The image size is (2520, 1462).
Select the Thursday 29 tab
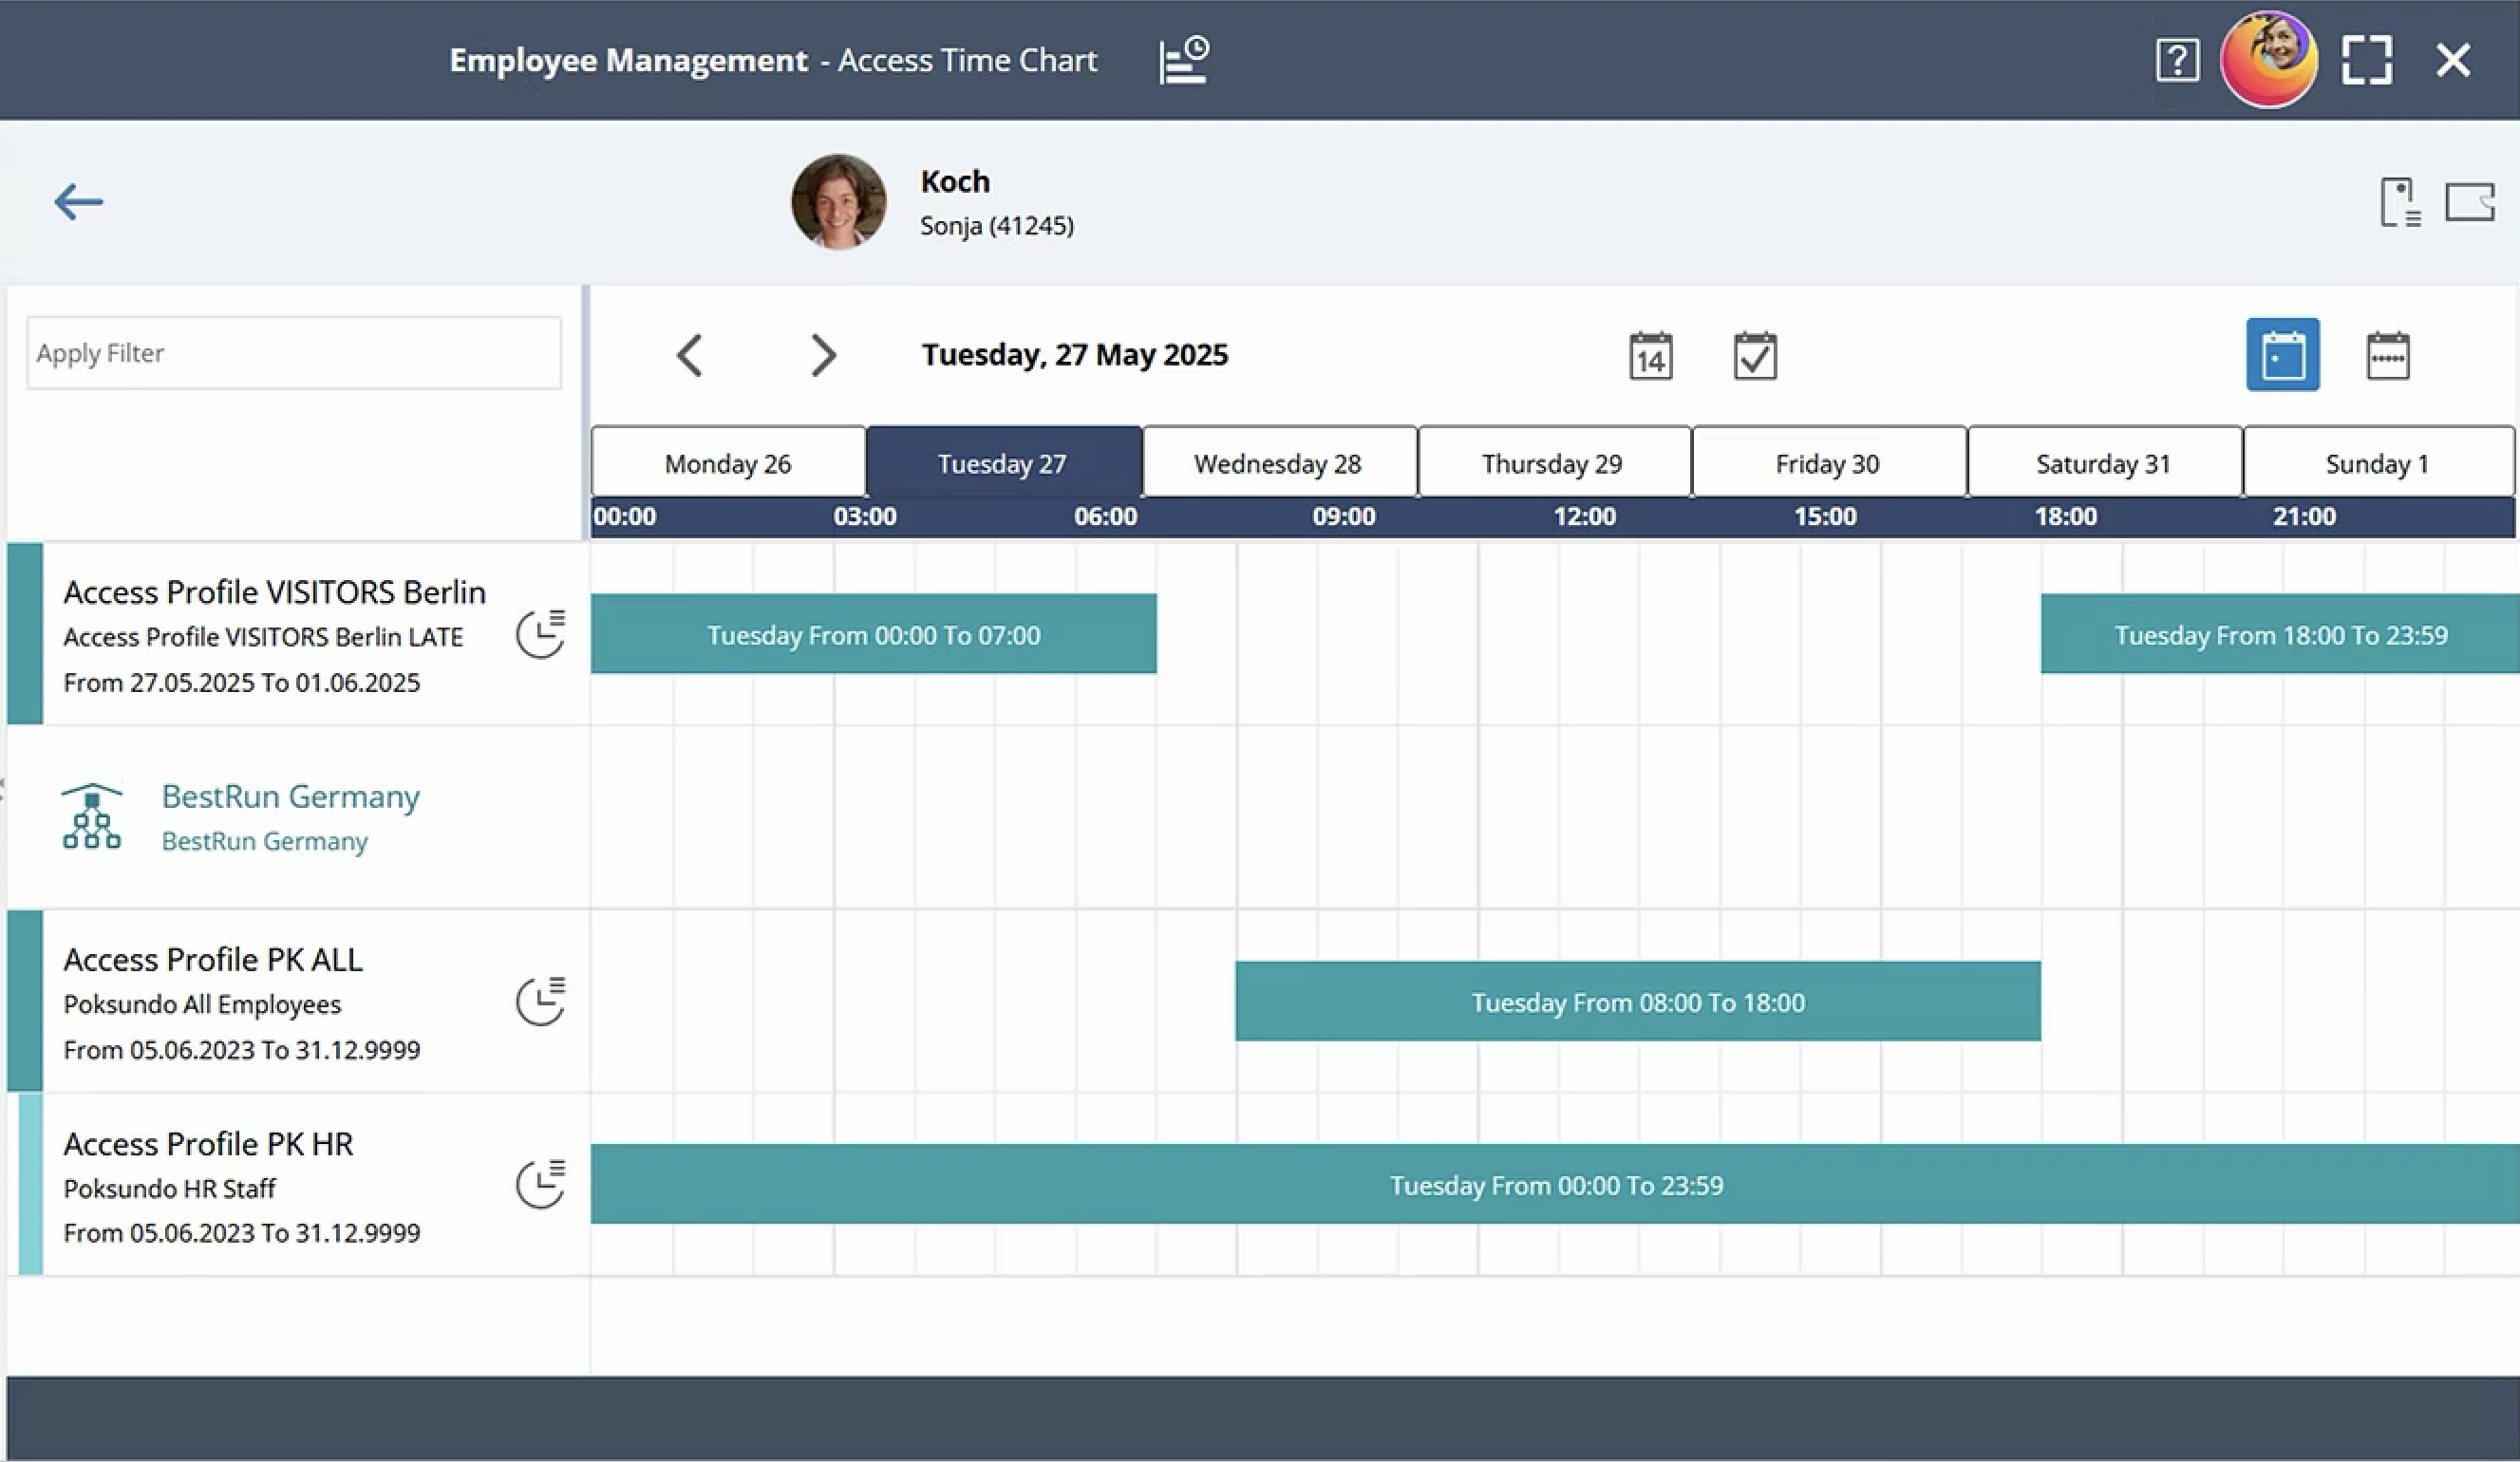coord(1554,463)
